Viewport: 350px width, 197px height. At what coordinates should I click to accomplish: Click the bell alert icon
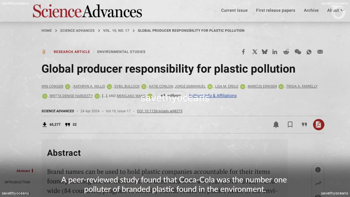[276, 124]
